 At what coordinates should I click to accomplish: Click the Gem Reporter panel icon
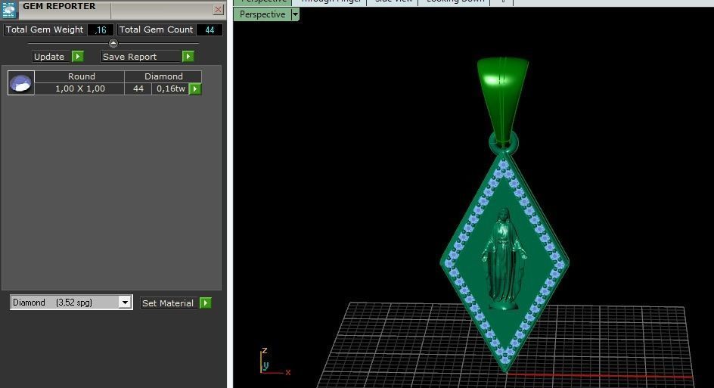(9, 10)
